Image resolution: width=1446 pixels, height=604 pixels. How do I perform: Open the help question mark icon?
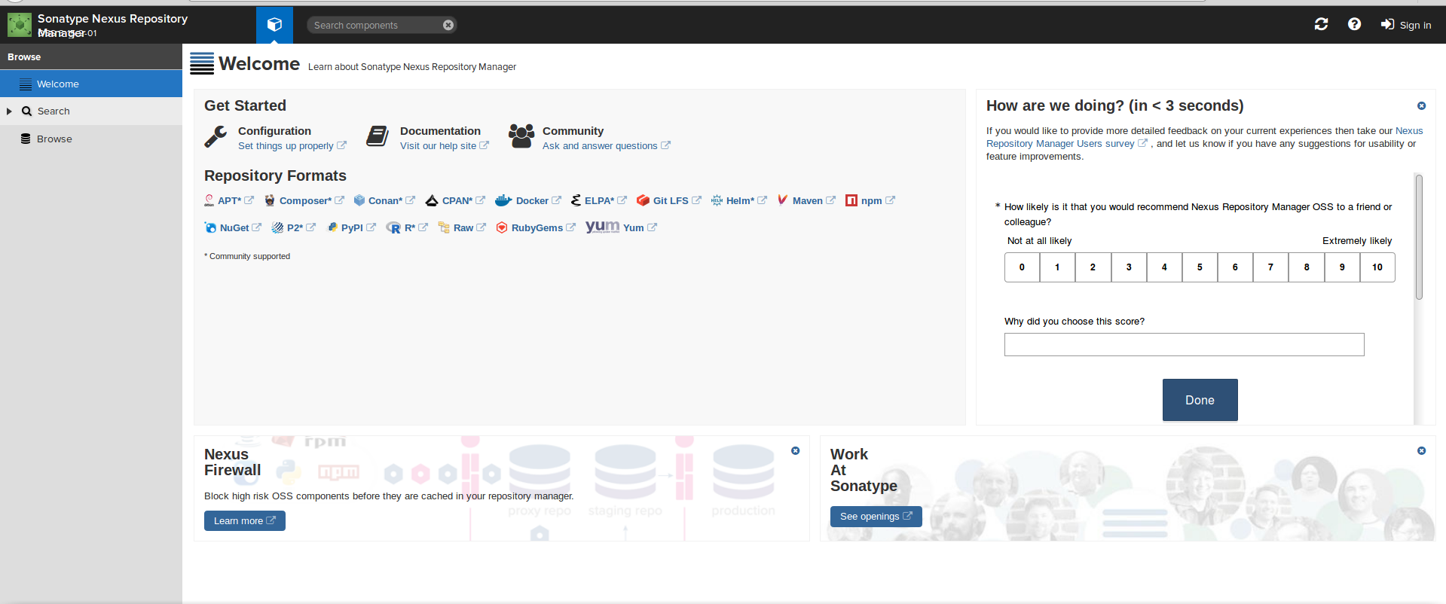click(x=1354, y=25)
